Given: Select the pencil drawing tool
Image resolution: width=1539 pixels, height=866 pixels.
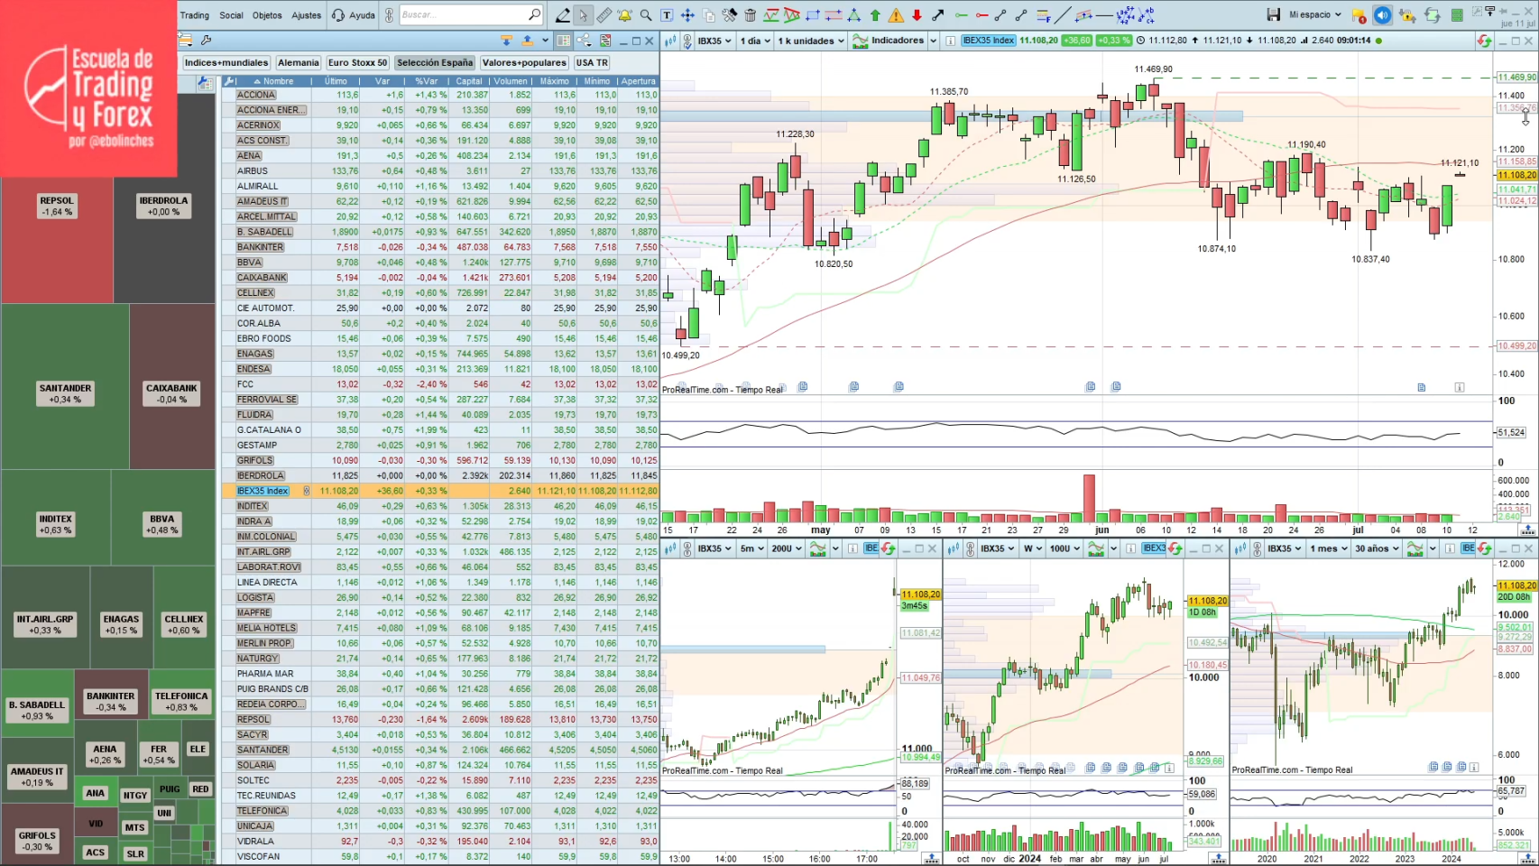Looking at the screenshot, I should click(562, 15).
